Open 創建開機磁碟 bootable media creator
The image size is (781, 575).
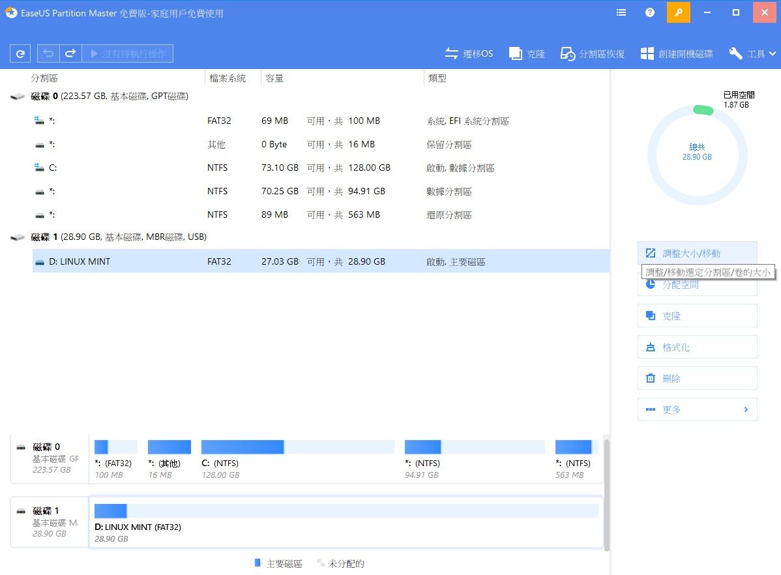tap(677, 53)
